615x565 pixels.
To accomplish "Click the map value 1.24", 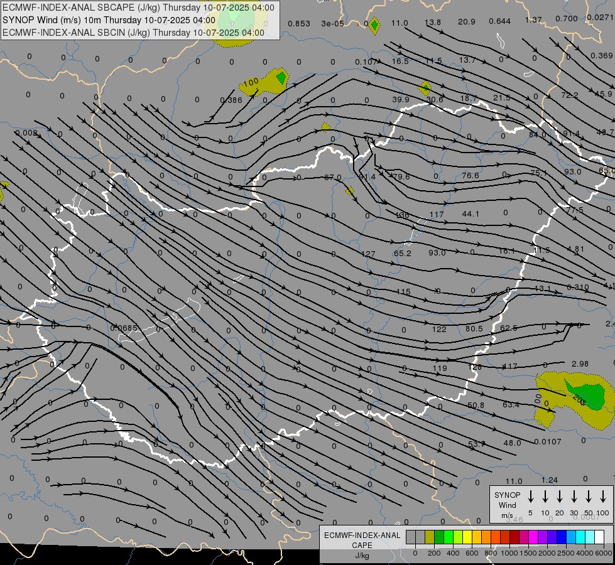I will pos(549,480).
